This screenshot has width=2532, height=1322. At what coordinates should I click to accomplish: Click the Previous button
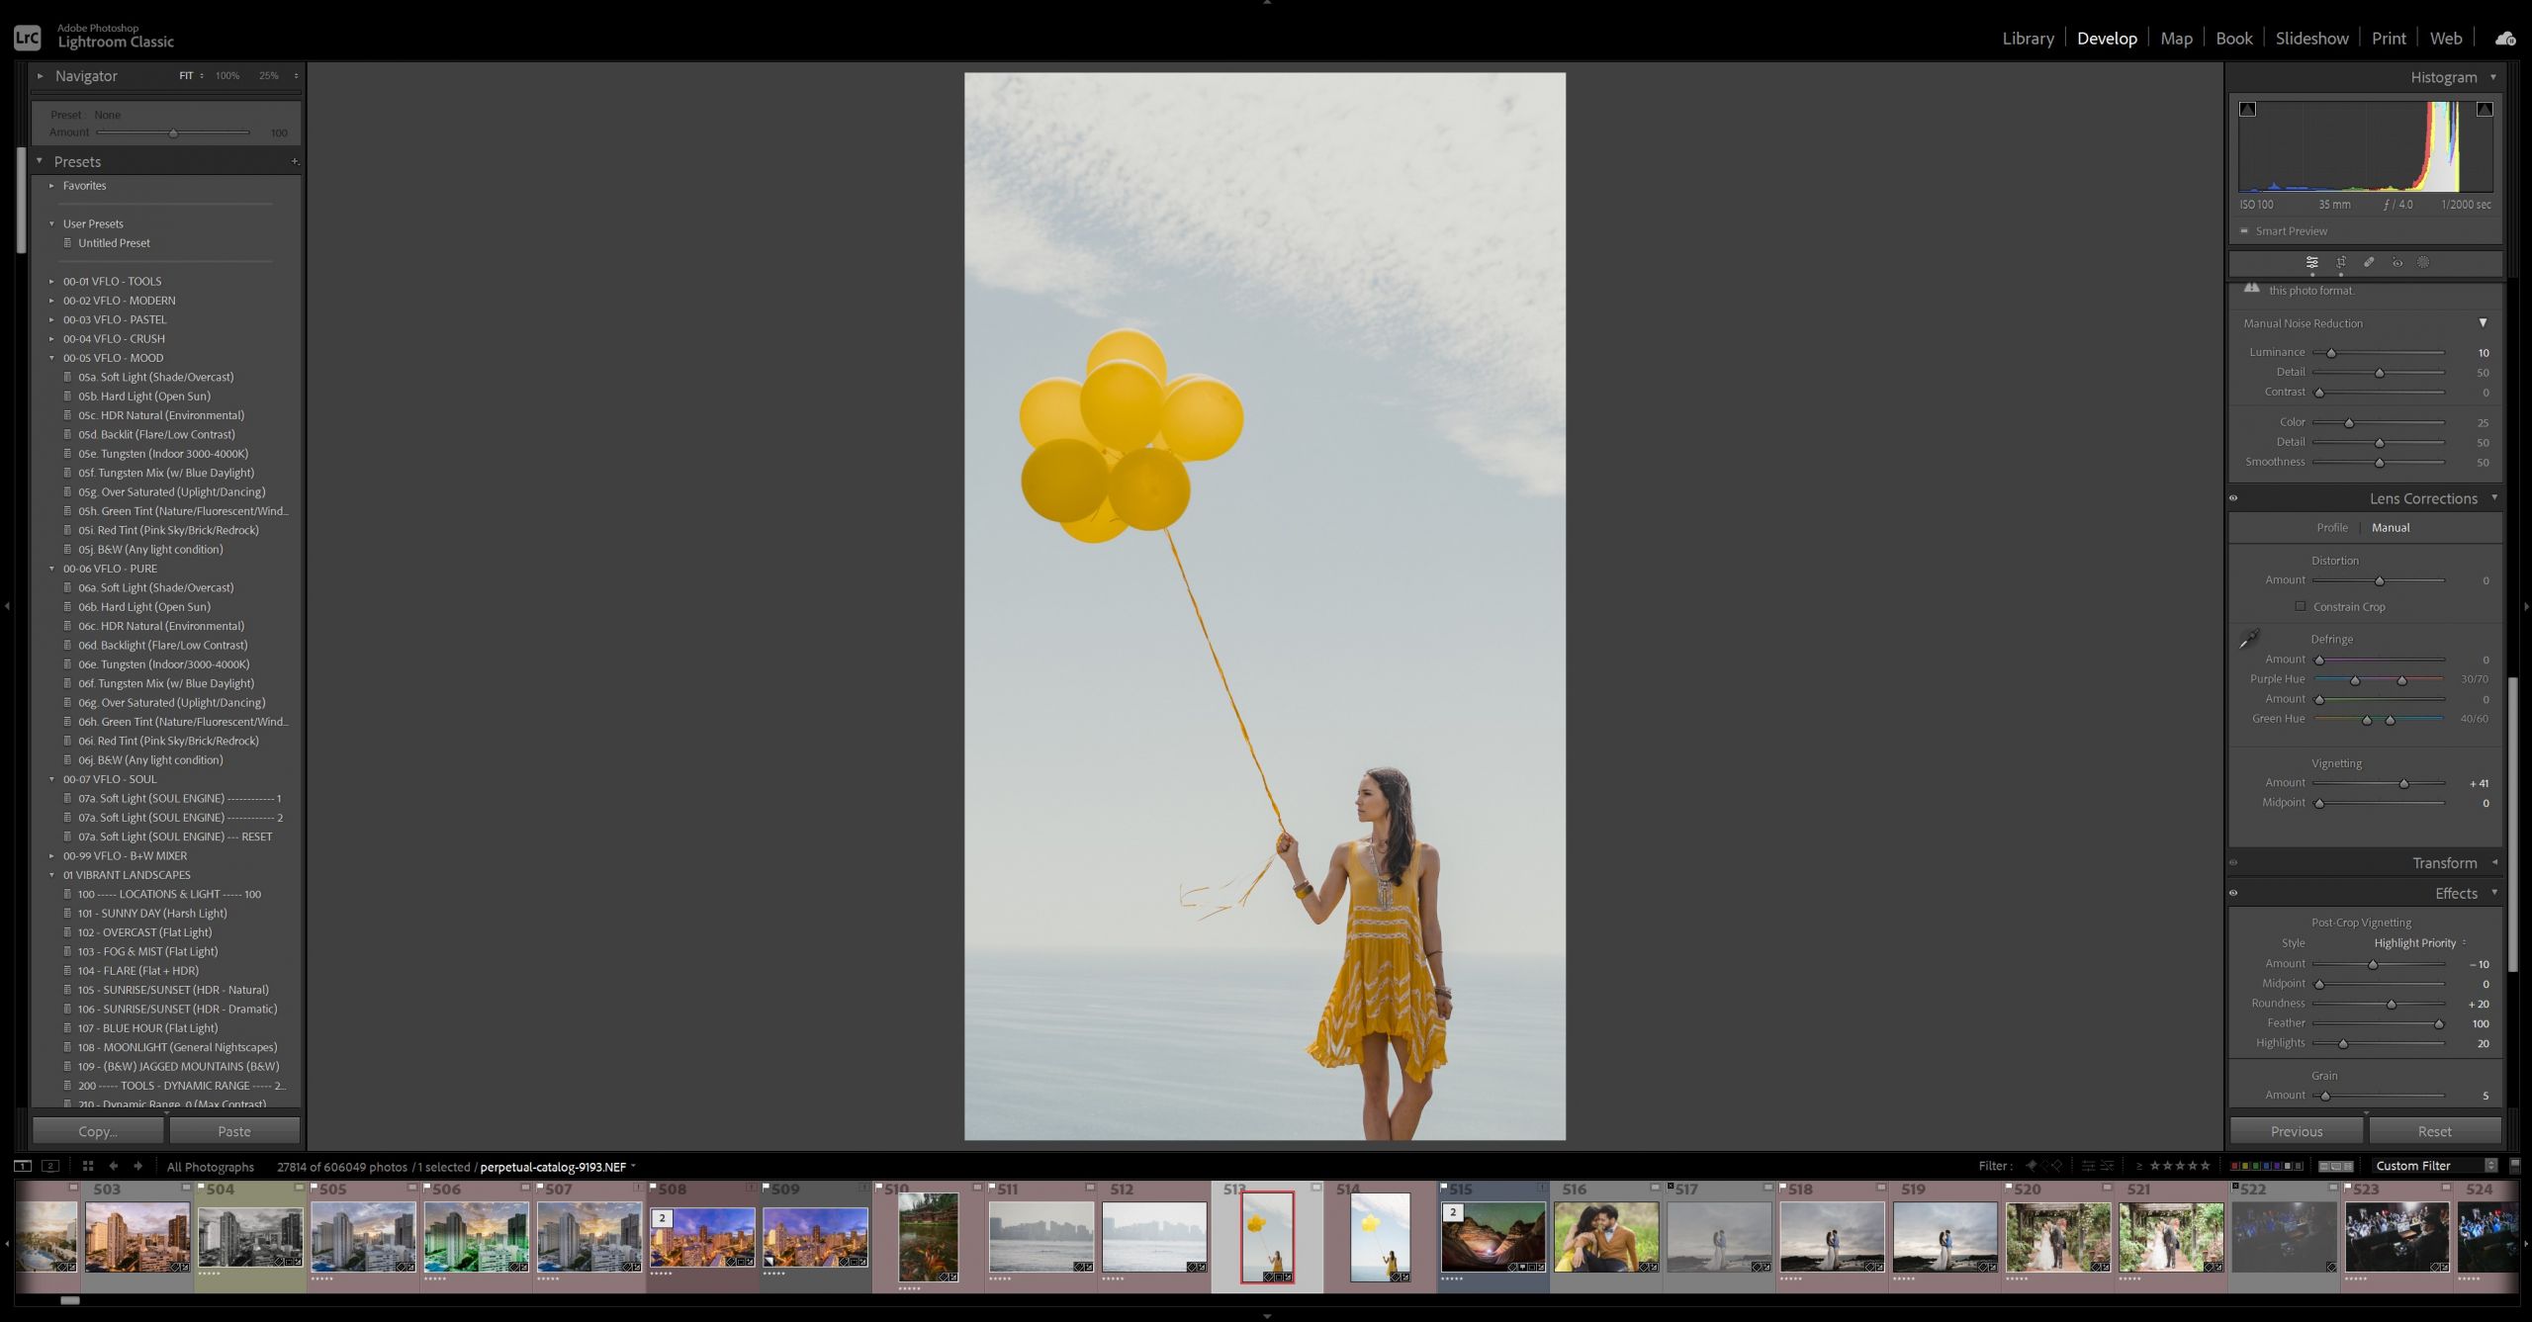point(2297,1130)
